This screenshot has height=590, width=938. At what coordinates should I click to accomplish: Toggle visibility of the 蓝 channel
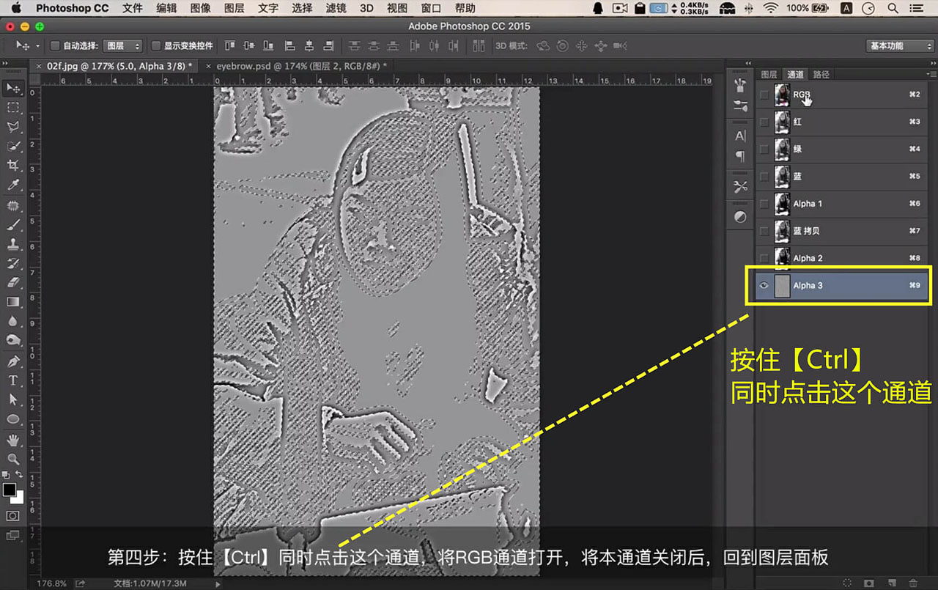pyautogui.click(x=764, y=176)
